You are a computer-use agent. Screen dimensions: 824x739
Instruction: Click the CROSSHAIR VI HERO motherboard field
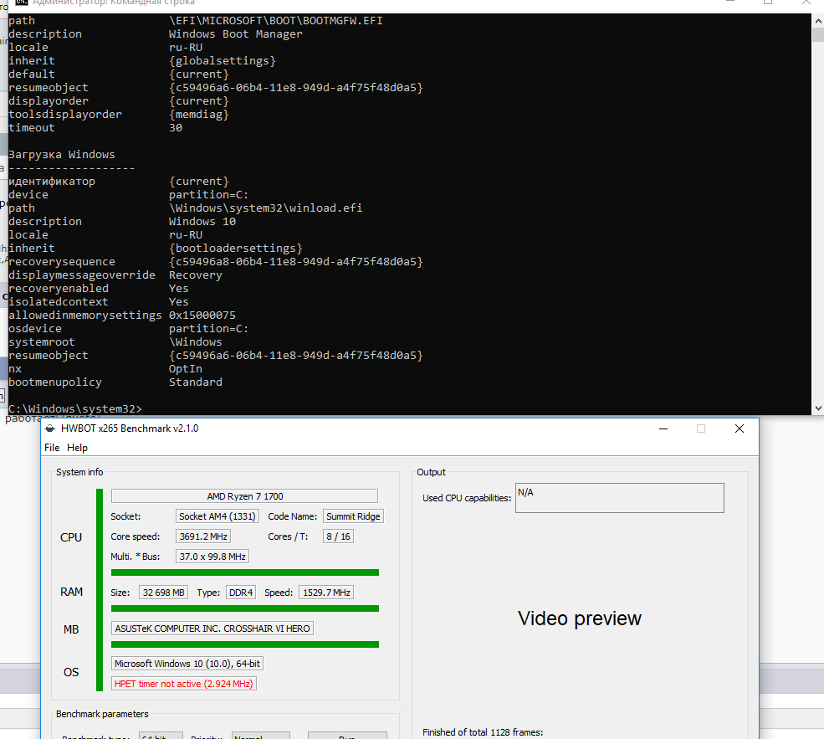pos(212,628)
